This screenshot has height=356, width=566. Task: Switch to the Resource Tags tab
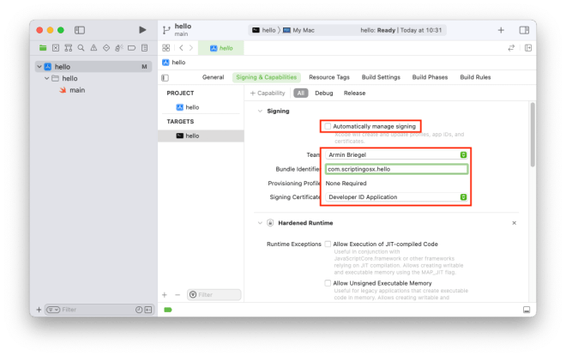coord(329,77)
